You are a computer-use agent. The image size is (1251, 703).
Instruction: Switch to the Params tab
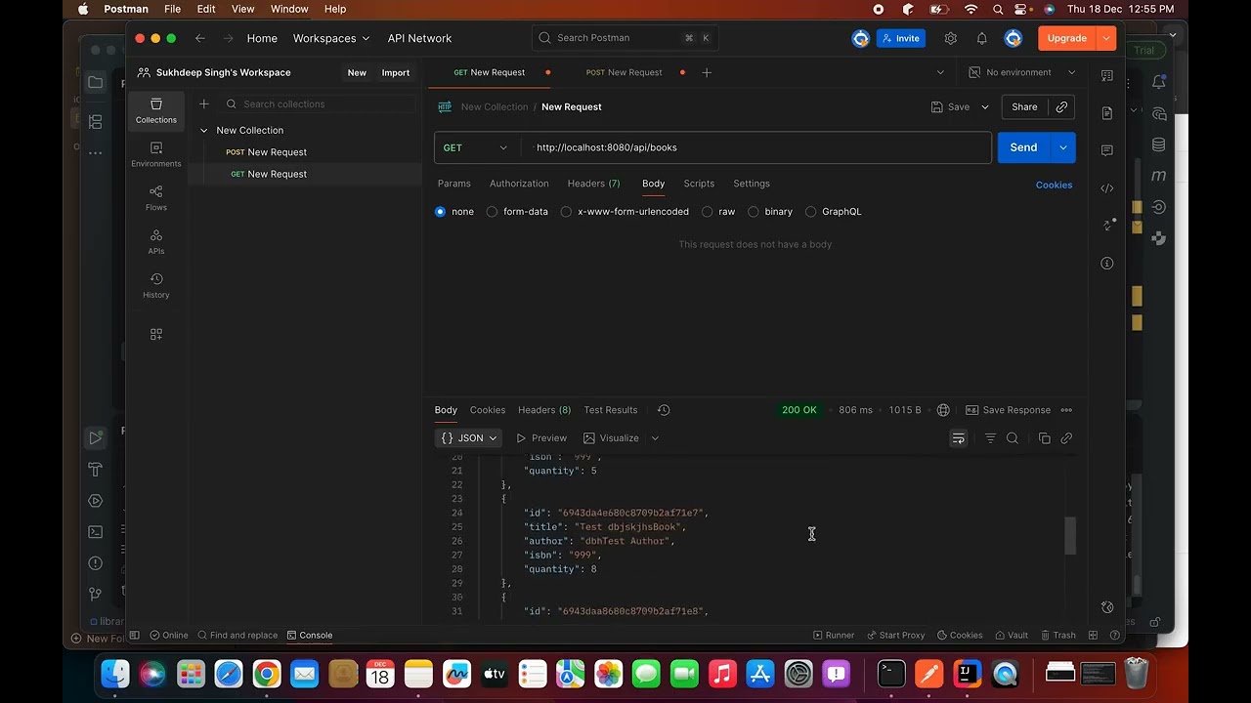(454, 184)
